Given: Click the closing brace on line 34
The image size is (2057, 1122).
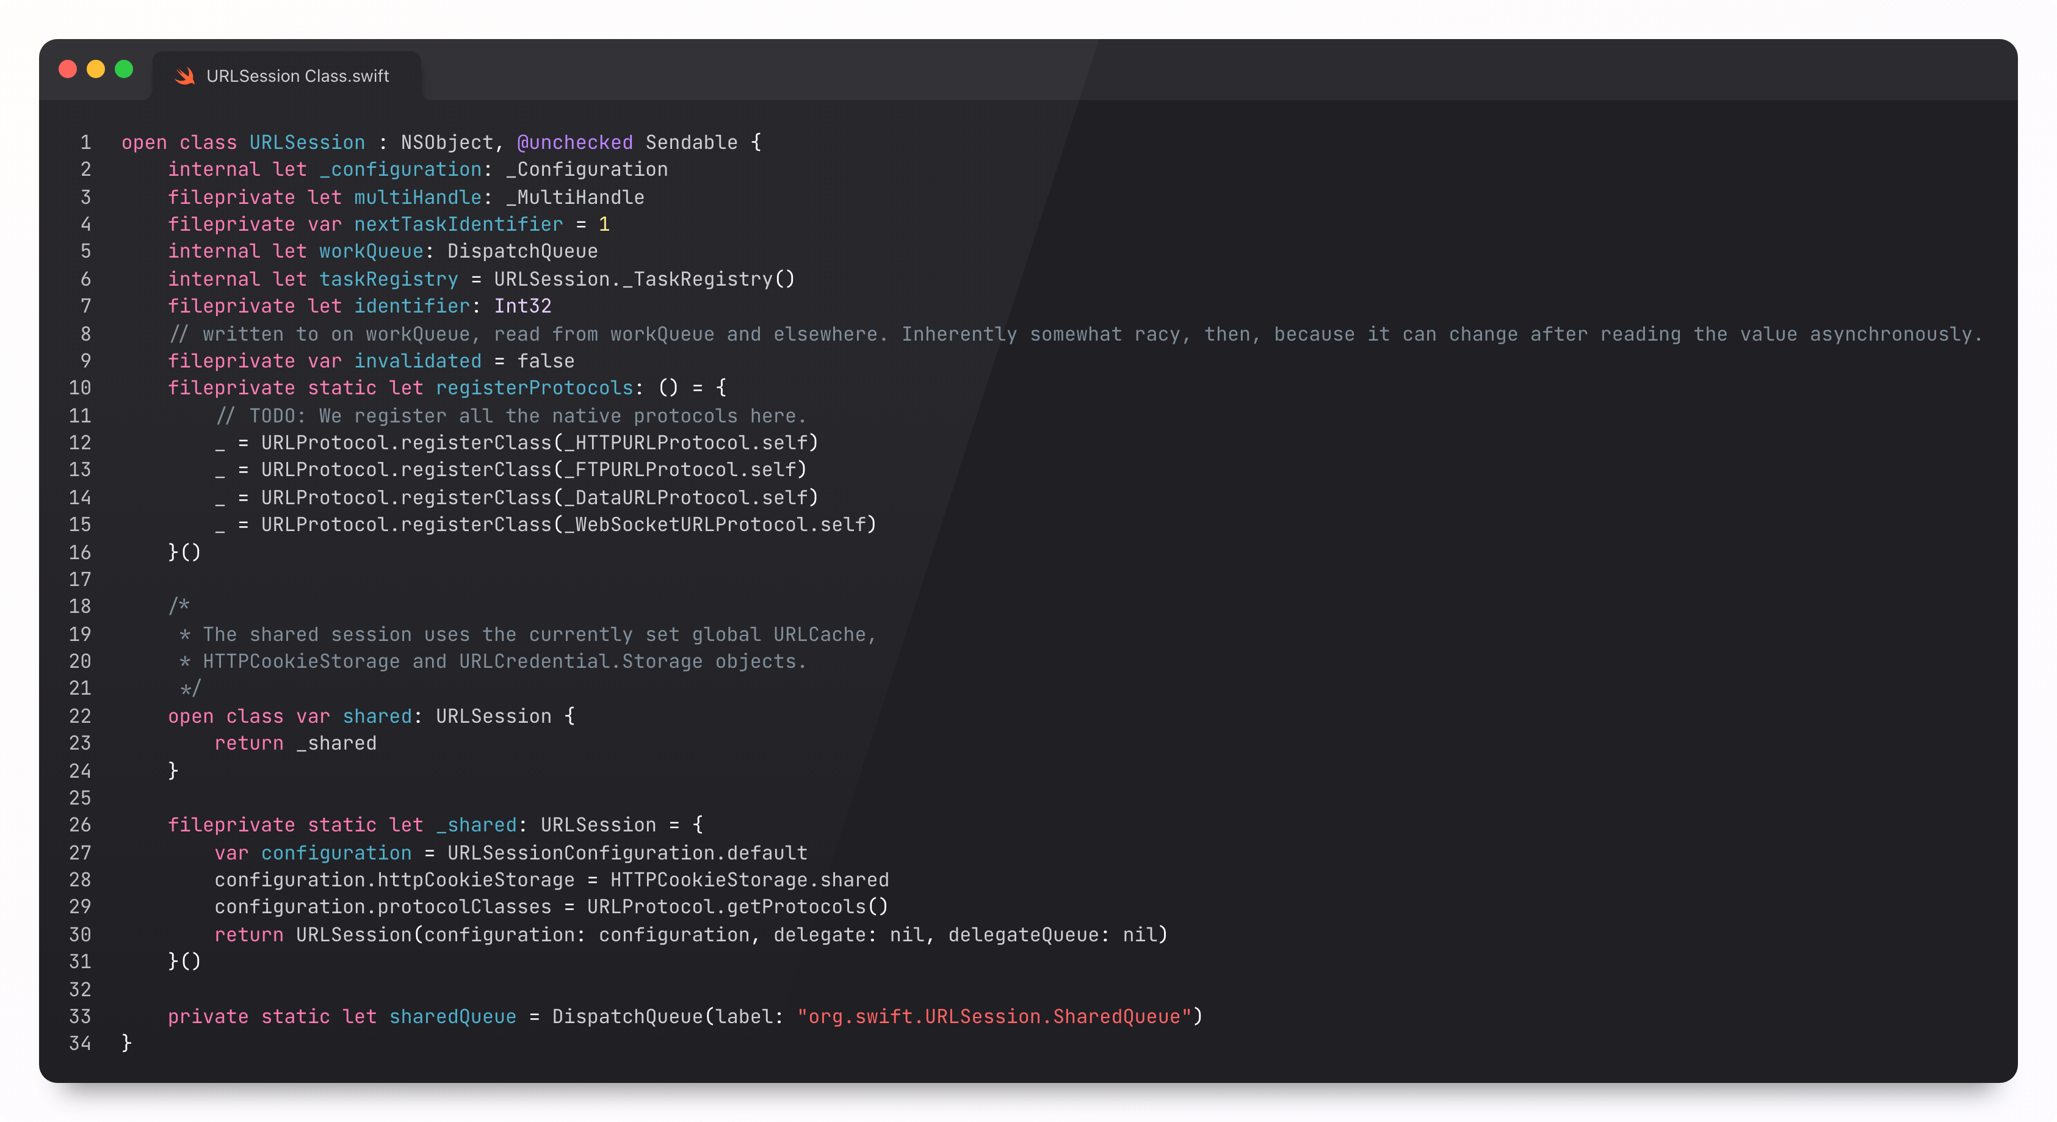Looking at the screenshot, I should pos(126,1043).
